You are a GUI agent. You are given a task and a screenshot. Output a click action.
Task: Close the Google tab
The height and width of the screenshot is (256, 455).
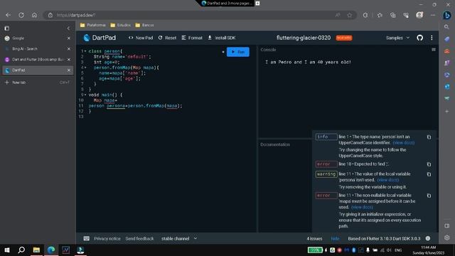tap(69, 38)
